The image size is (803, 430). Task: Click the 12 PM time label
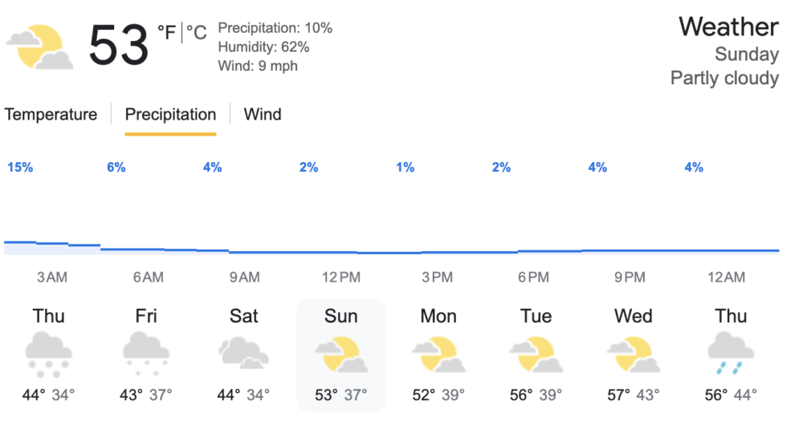click(341, 278)
